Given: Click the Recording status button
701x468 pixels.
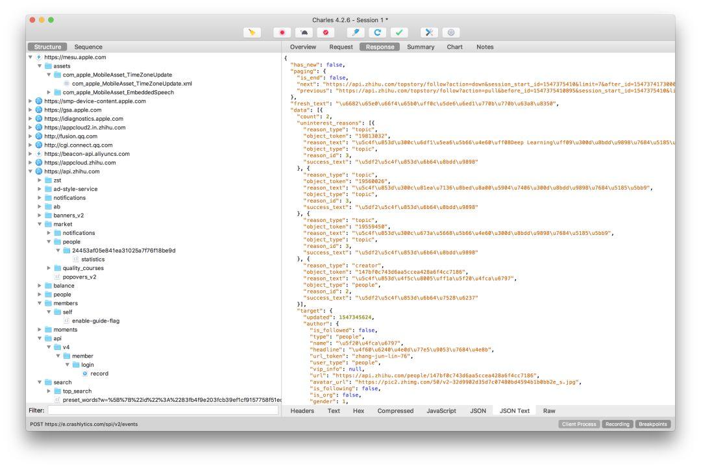Looking at the screenshot, I should [617, 425].
